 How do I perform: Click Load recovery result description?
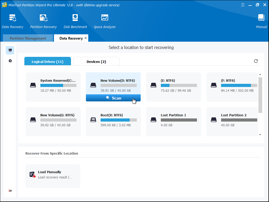tap(55, 177)
